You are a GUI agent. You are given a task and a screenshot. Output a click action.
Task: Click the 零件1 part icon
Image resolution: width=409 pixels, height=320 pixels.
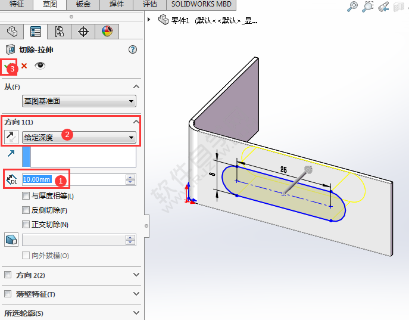(x=163, y=20)
